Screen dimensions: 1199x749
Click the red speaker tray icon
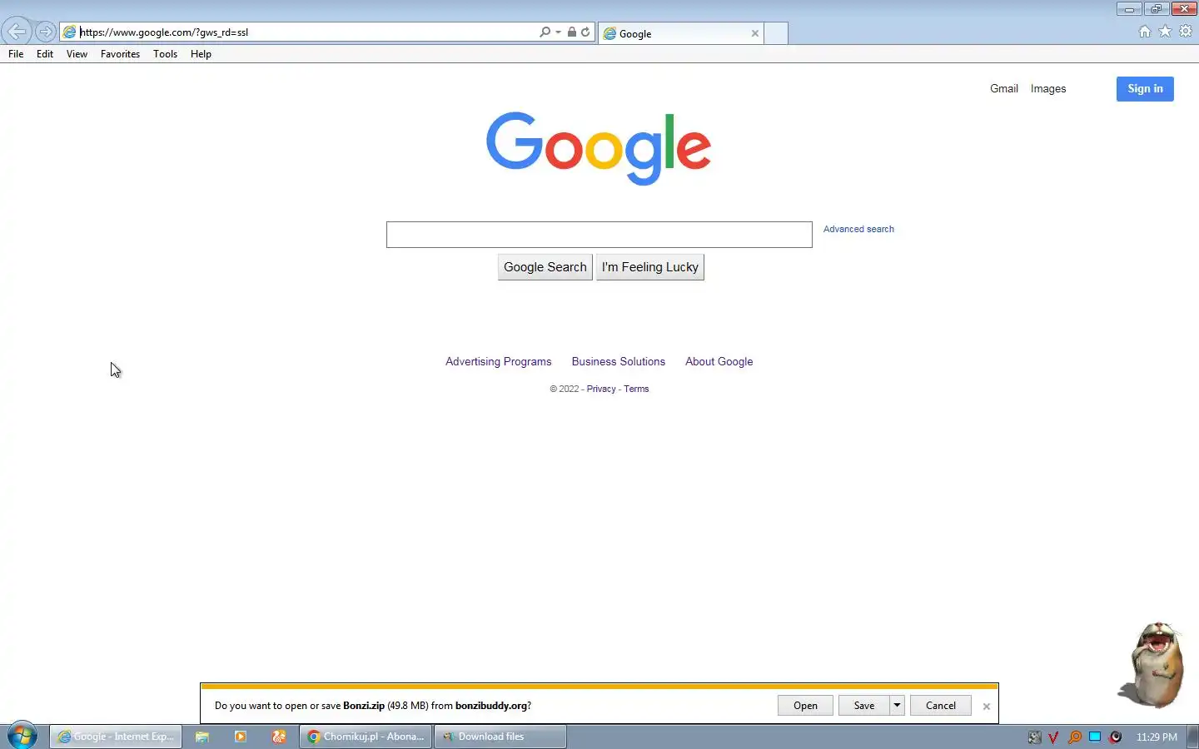click(1116, 737)
